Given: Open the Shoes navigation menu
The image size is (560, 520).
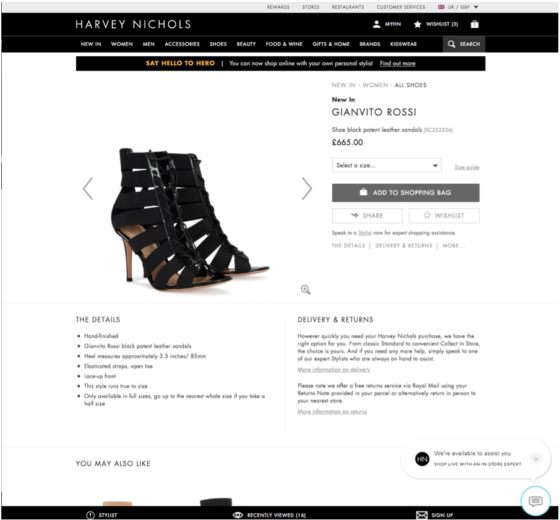Looking at the screenshot, I should 218,44.
